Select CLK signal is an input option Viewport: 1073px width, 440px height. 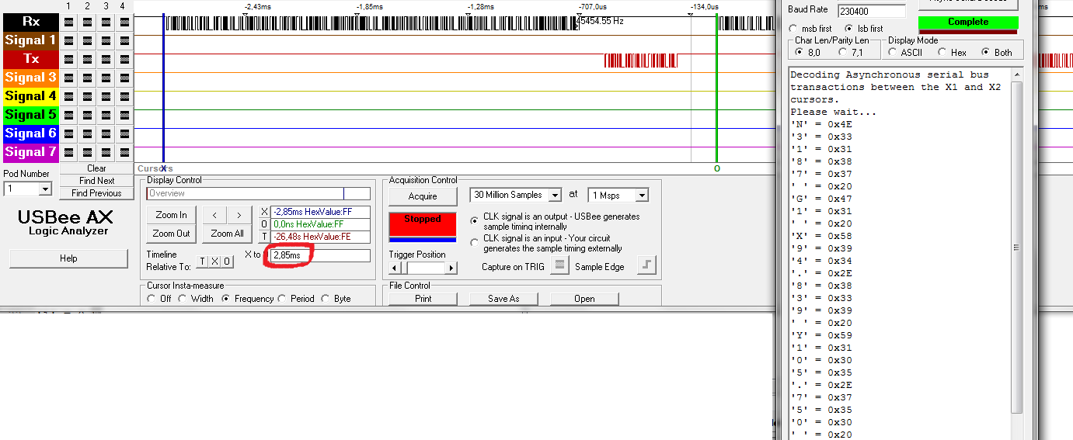475,243
